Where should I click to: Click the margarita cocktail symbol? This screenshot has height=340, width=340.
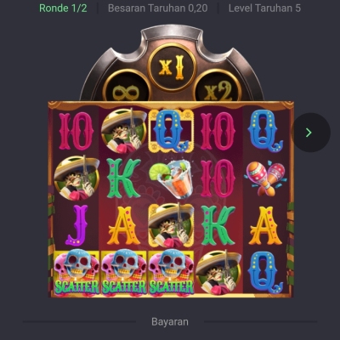(x=171, y=178)
